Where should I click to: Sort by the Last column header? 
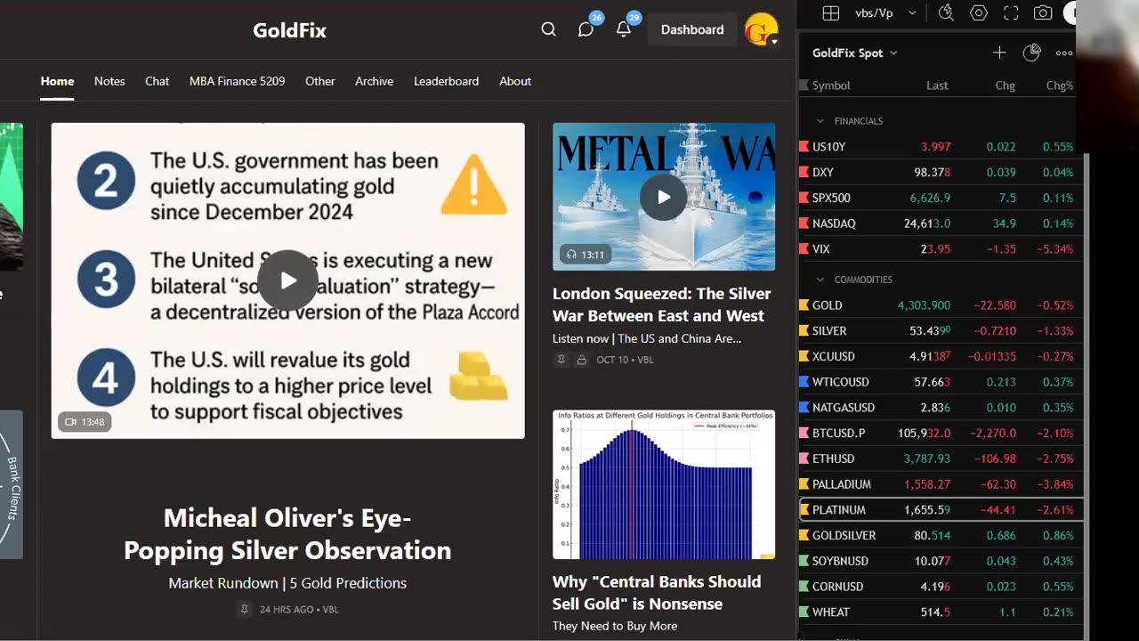(937, 85)
